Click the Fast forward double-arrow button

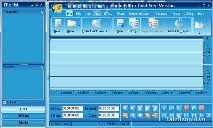[x=186, y=116]
